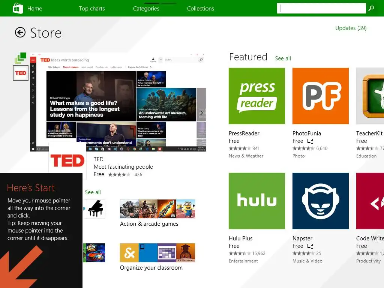Open the Updates (39) link

[x=351, y=28]
